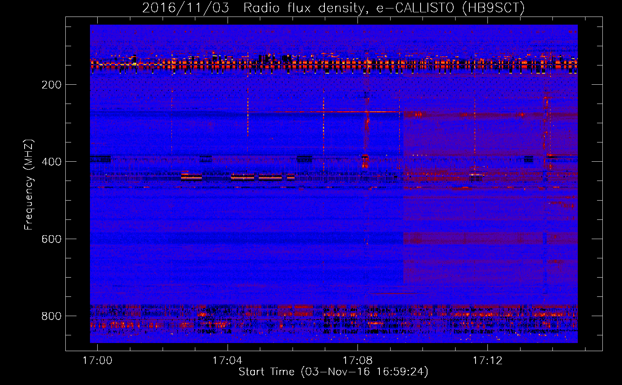Image resolution: width=622 pixels, height=385 pixels.
Task: Click the 400 frequency tick label
Action: pos(52,162)
